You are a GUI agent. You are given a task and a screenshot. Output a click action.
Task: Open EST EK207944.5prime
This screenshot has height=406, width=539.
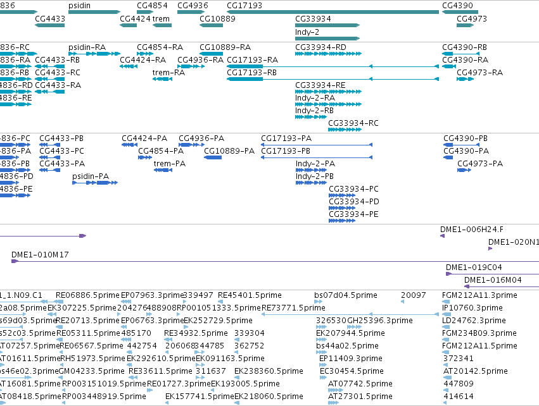coord(350,333)
